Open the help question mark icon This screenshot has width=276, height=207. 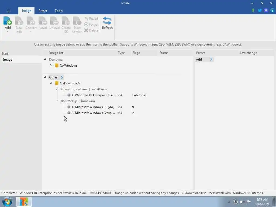tap(272, 11)
